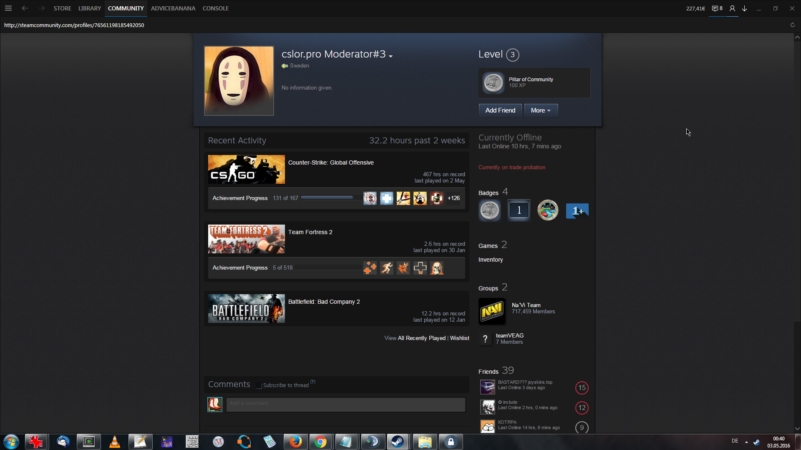Click the Pillar of Community badge icon
801x450 pixels.
[493, 83]
